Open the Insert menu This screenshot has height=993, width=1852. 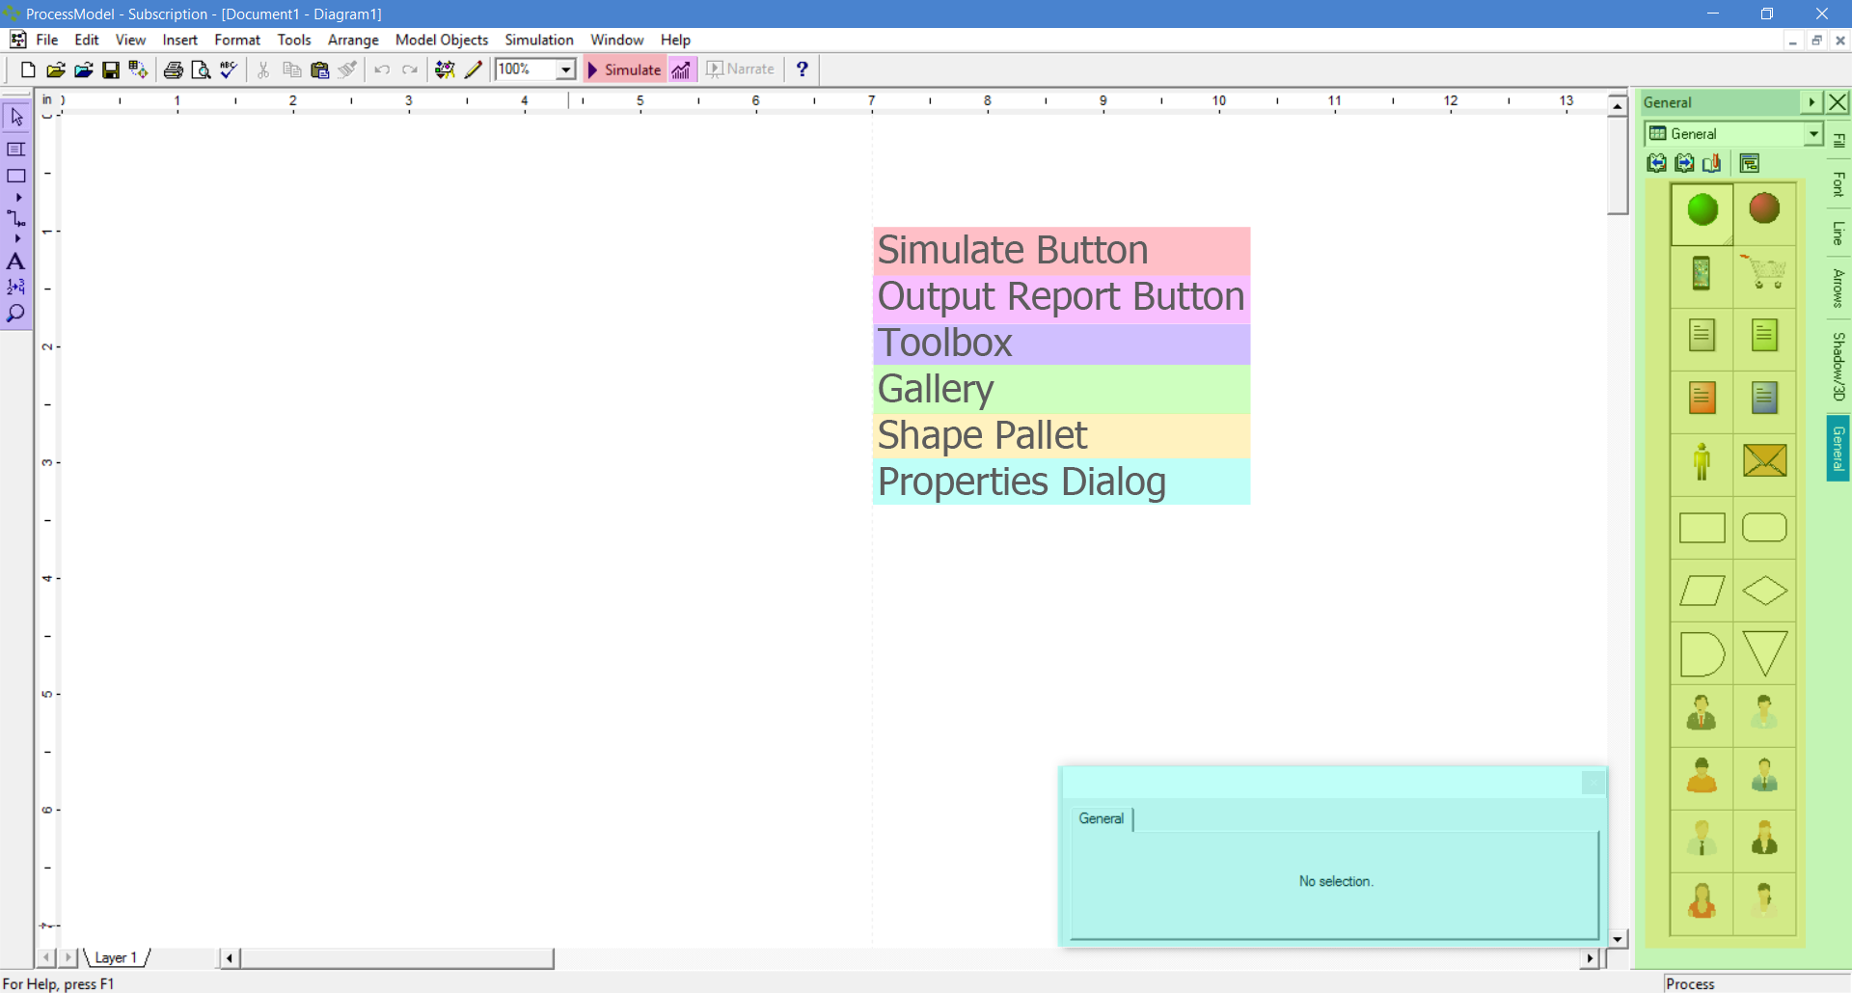[x=179, y=40]
